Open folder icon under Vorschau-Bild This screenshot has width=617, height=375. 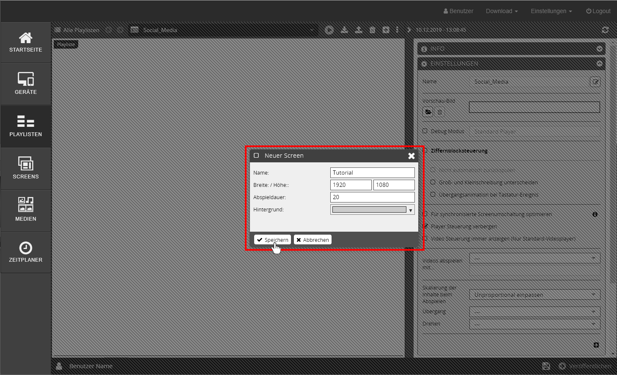tap(428, 112)
